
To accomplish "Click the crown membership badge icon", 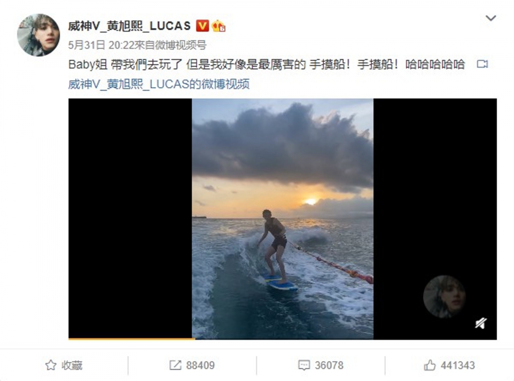I will tap(218, 26).
